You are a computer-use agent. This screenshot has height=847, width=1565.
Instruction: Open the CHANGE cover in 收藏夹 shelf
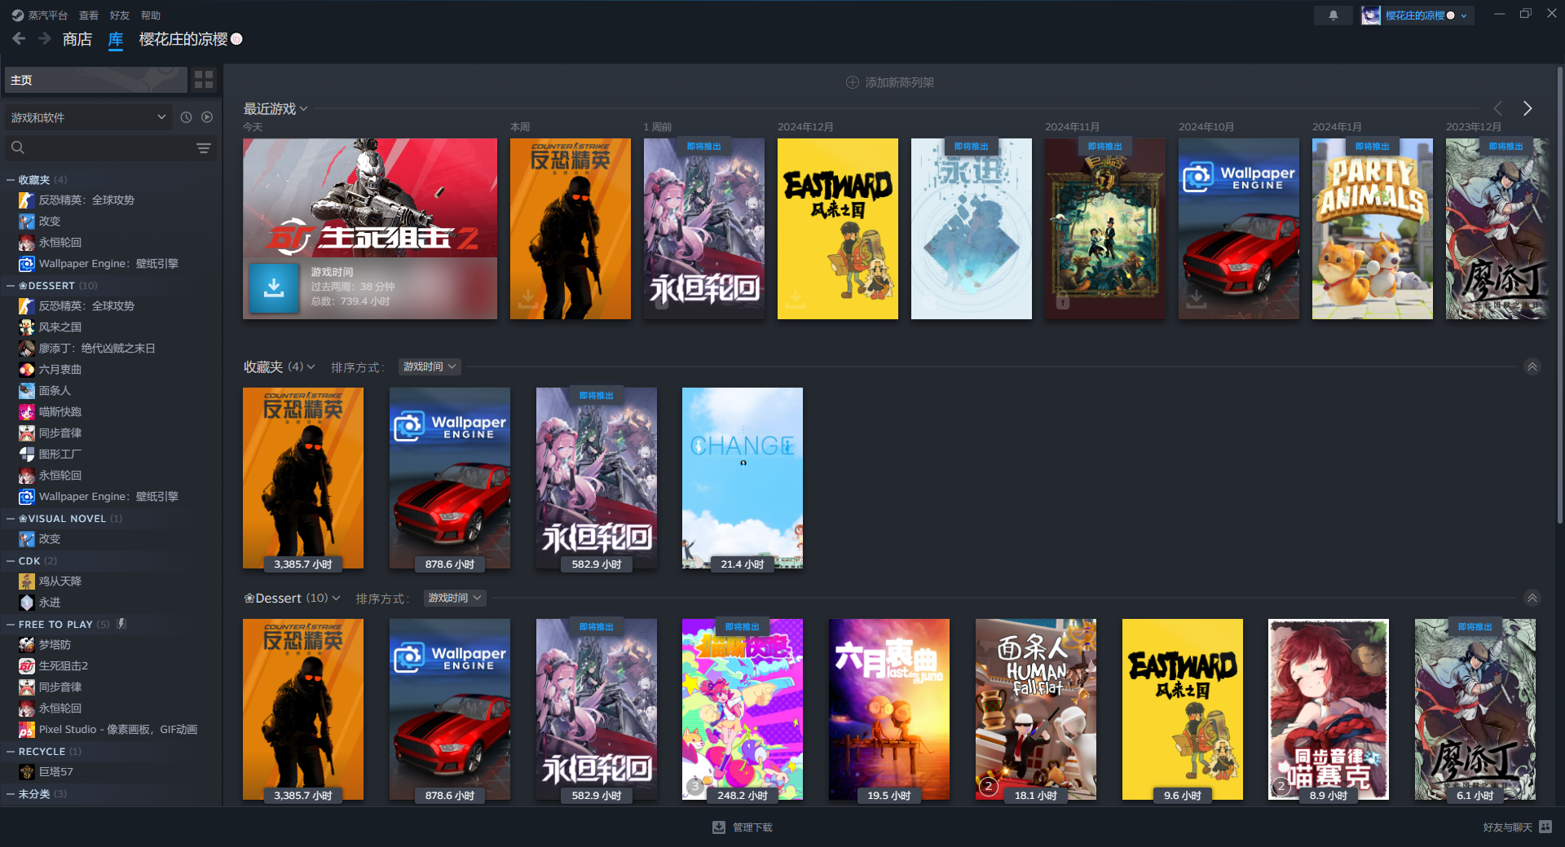click(742, 478)
